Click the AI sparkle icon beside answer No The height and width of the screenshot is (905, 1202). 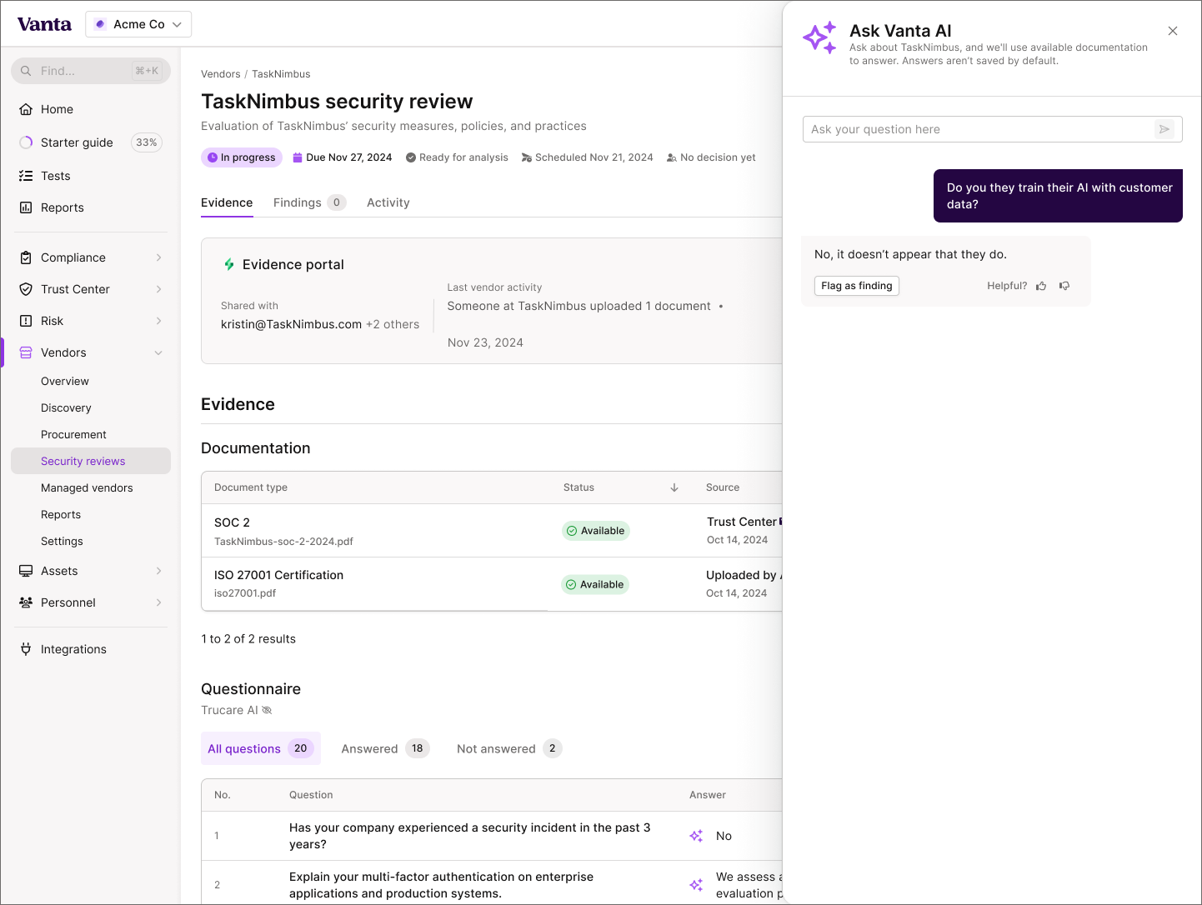pos(696,836)
